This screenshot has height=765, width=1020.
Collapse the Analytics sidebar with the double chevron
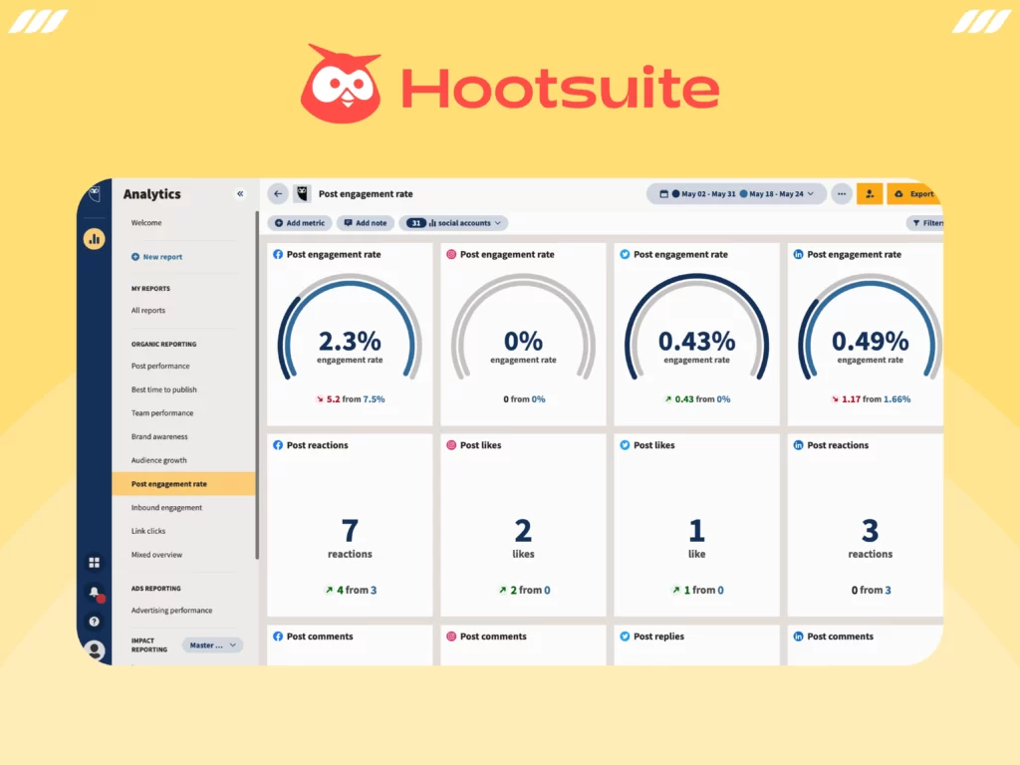click(240, 193)
